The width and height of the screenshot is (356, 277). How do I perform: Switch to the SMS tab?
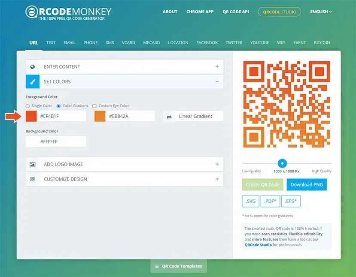pos(110,42)
